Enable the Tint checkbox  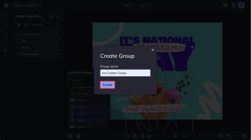click(19, 41)
